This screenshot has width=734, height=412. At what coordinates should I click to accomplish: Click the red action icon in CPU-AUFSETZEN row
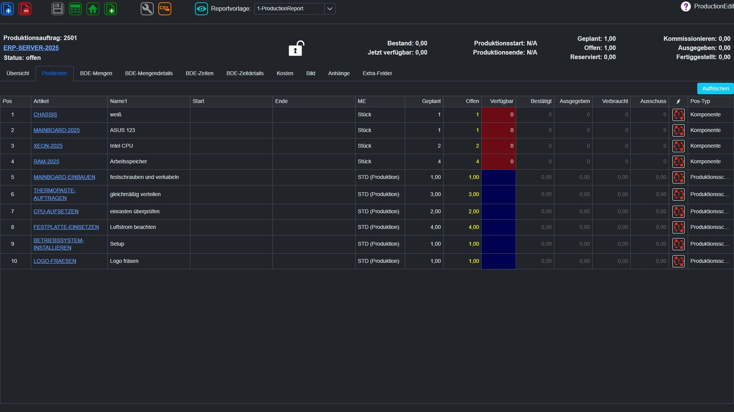coord(679,212)
